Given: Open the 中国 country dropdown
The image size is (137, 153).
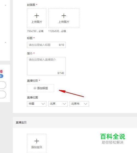Looking at the screenshot, I should pos(37,104).
